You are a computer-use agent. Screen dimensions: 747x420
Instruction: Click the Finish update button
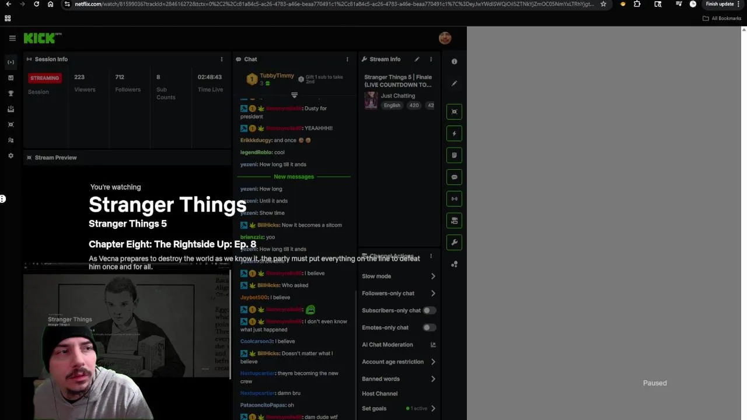tap(720, 4)
